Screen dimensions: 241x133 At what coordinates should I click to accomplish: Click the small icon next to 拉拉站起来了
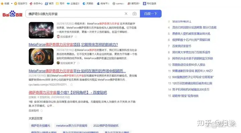pos(78,63)
